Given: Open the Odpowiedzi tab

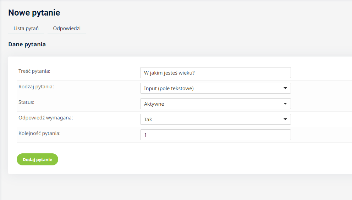Looking at the screenshot, I should click(x=67, y=28).
